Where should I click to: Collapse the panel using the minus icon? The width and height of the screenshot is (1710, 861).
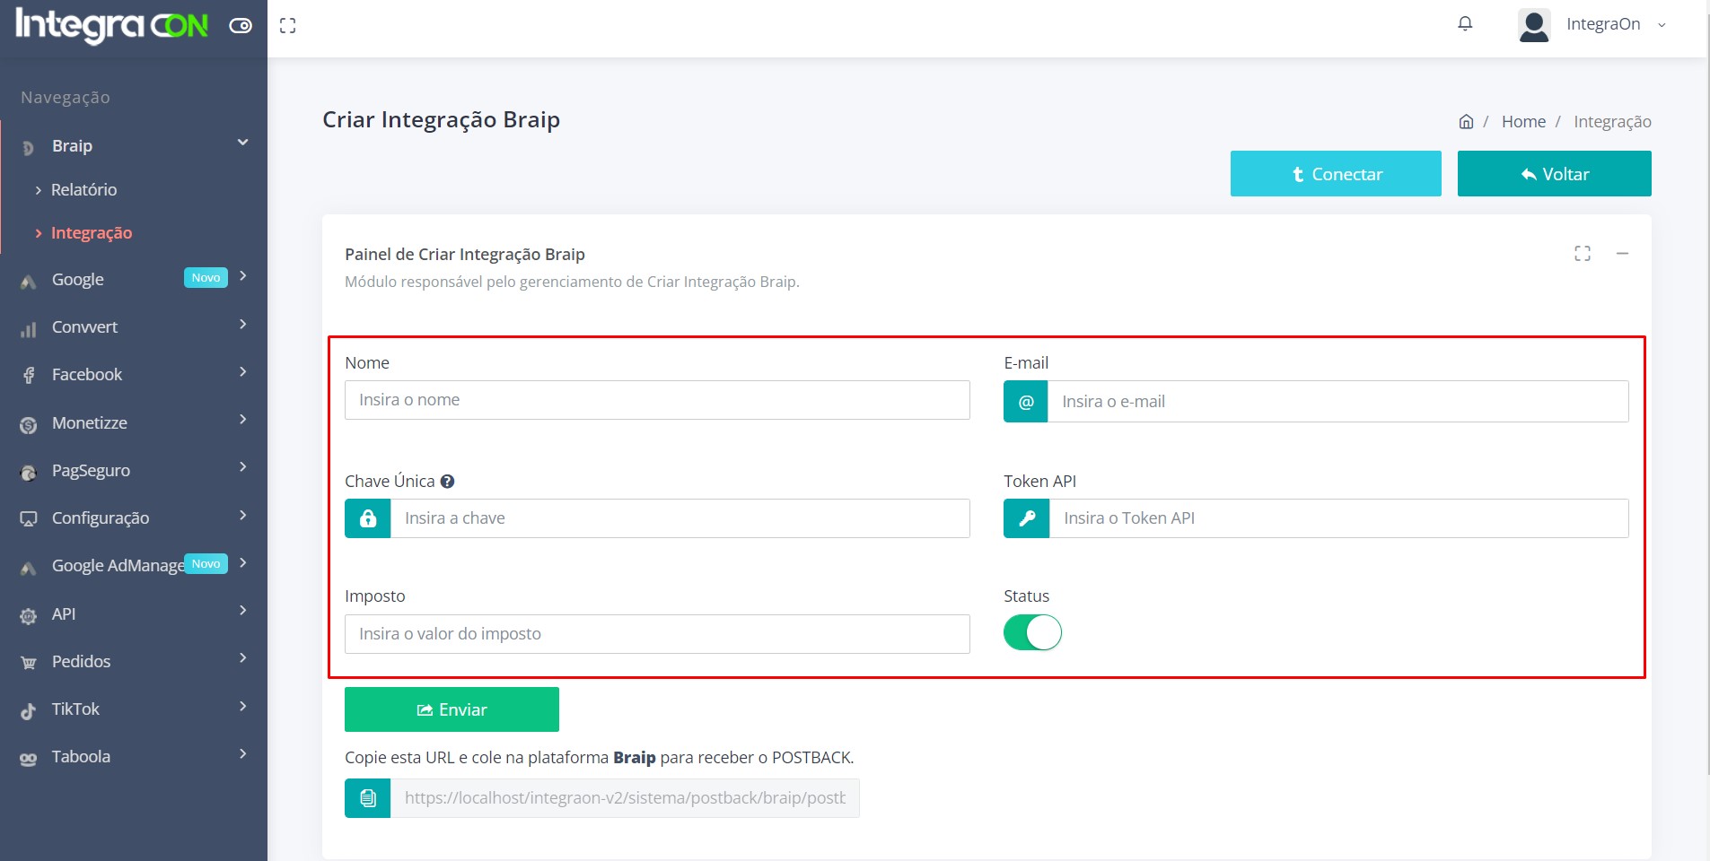tap(1622, 254)
